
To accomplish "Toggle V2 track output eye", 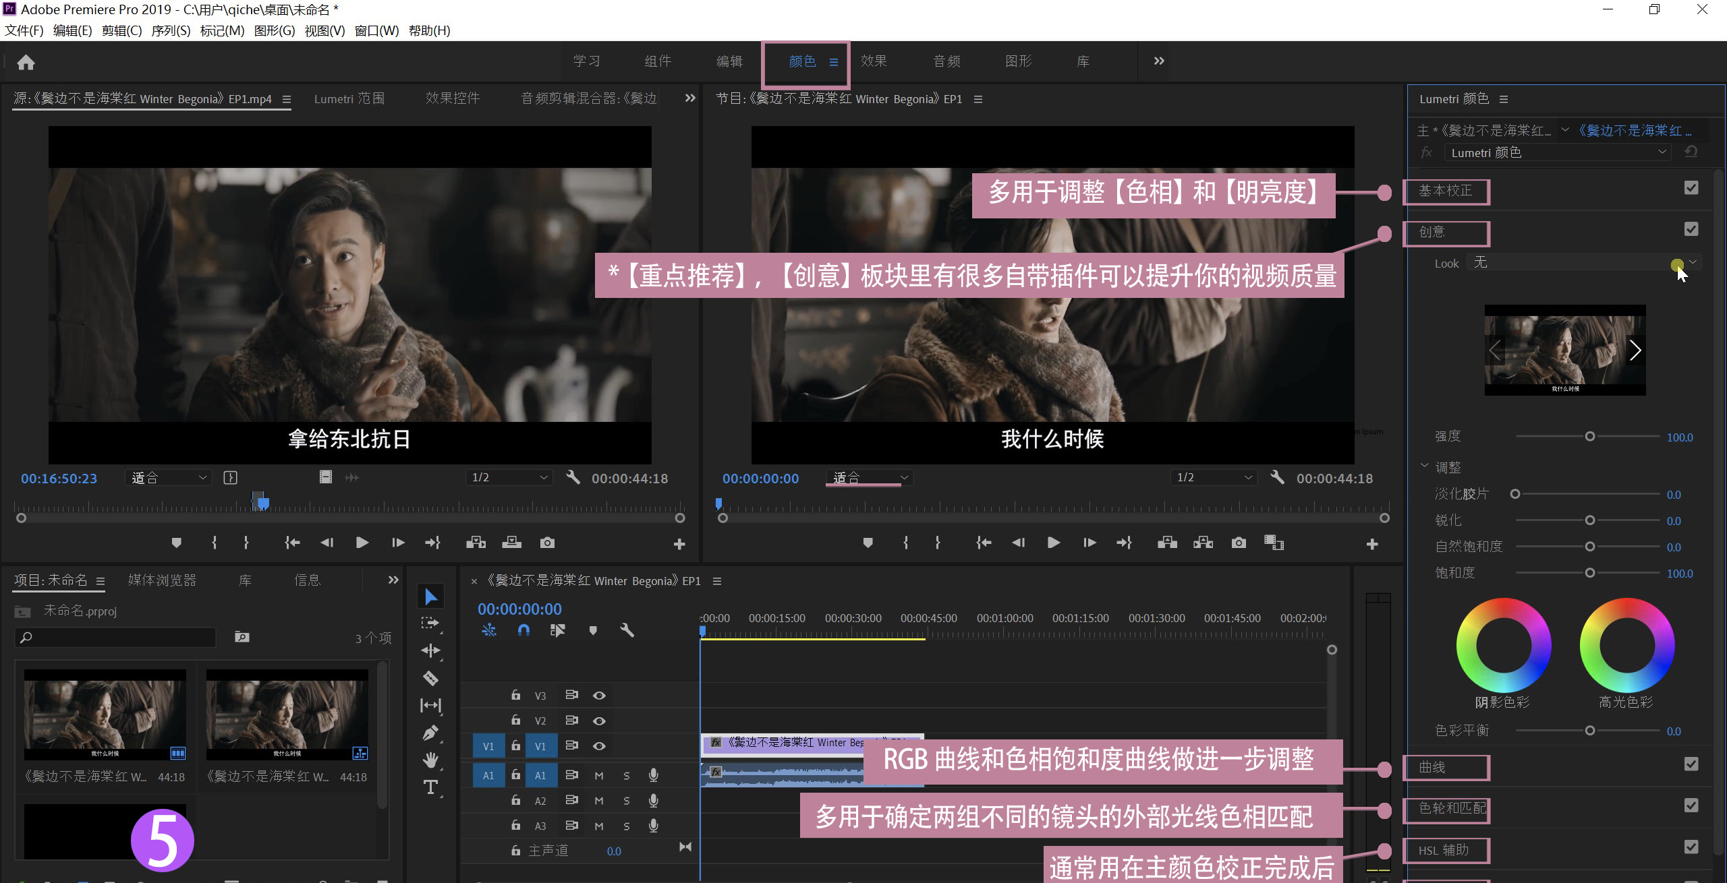I will (599, 721).
